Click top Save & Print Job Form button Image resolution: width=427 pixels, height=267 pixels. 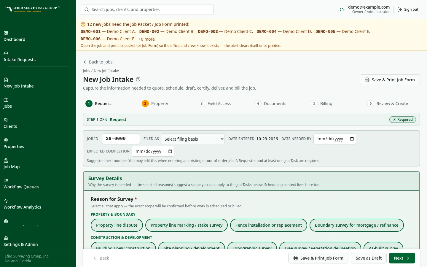pos(390,80)
